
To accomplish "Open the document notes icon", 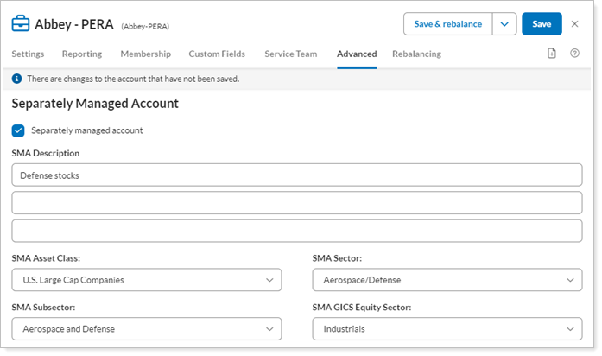I will pos(552,54).
